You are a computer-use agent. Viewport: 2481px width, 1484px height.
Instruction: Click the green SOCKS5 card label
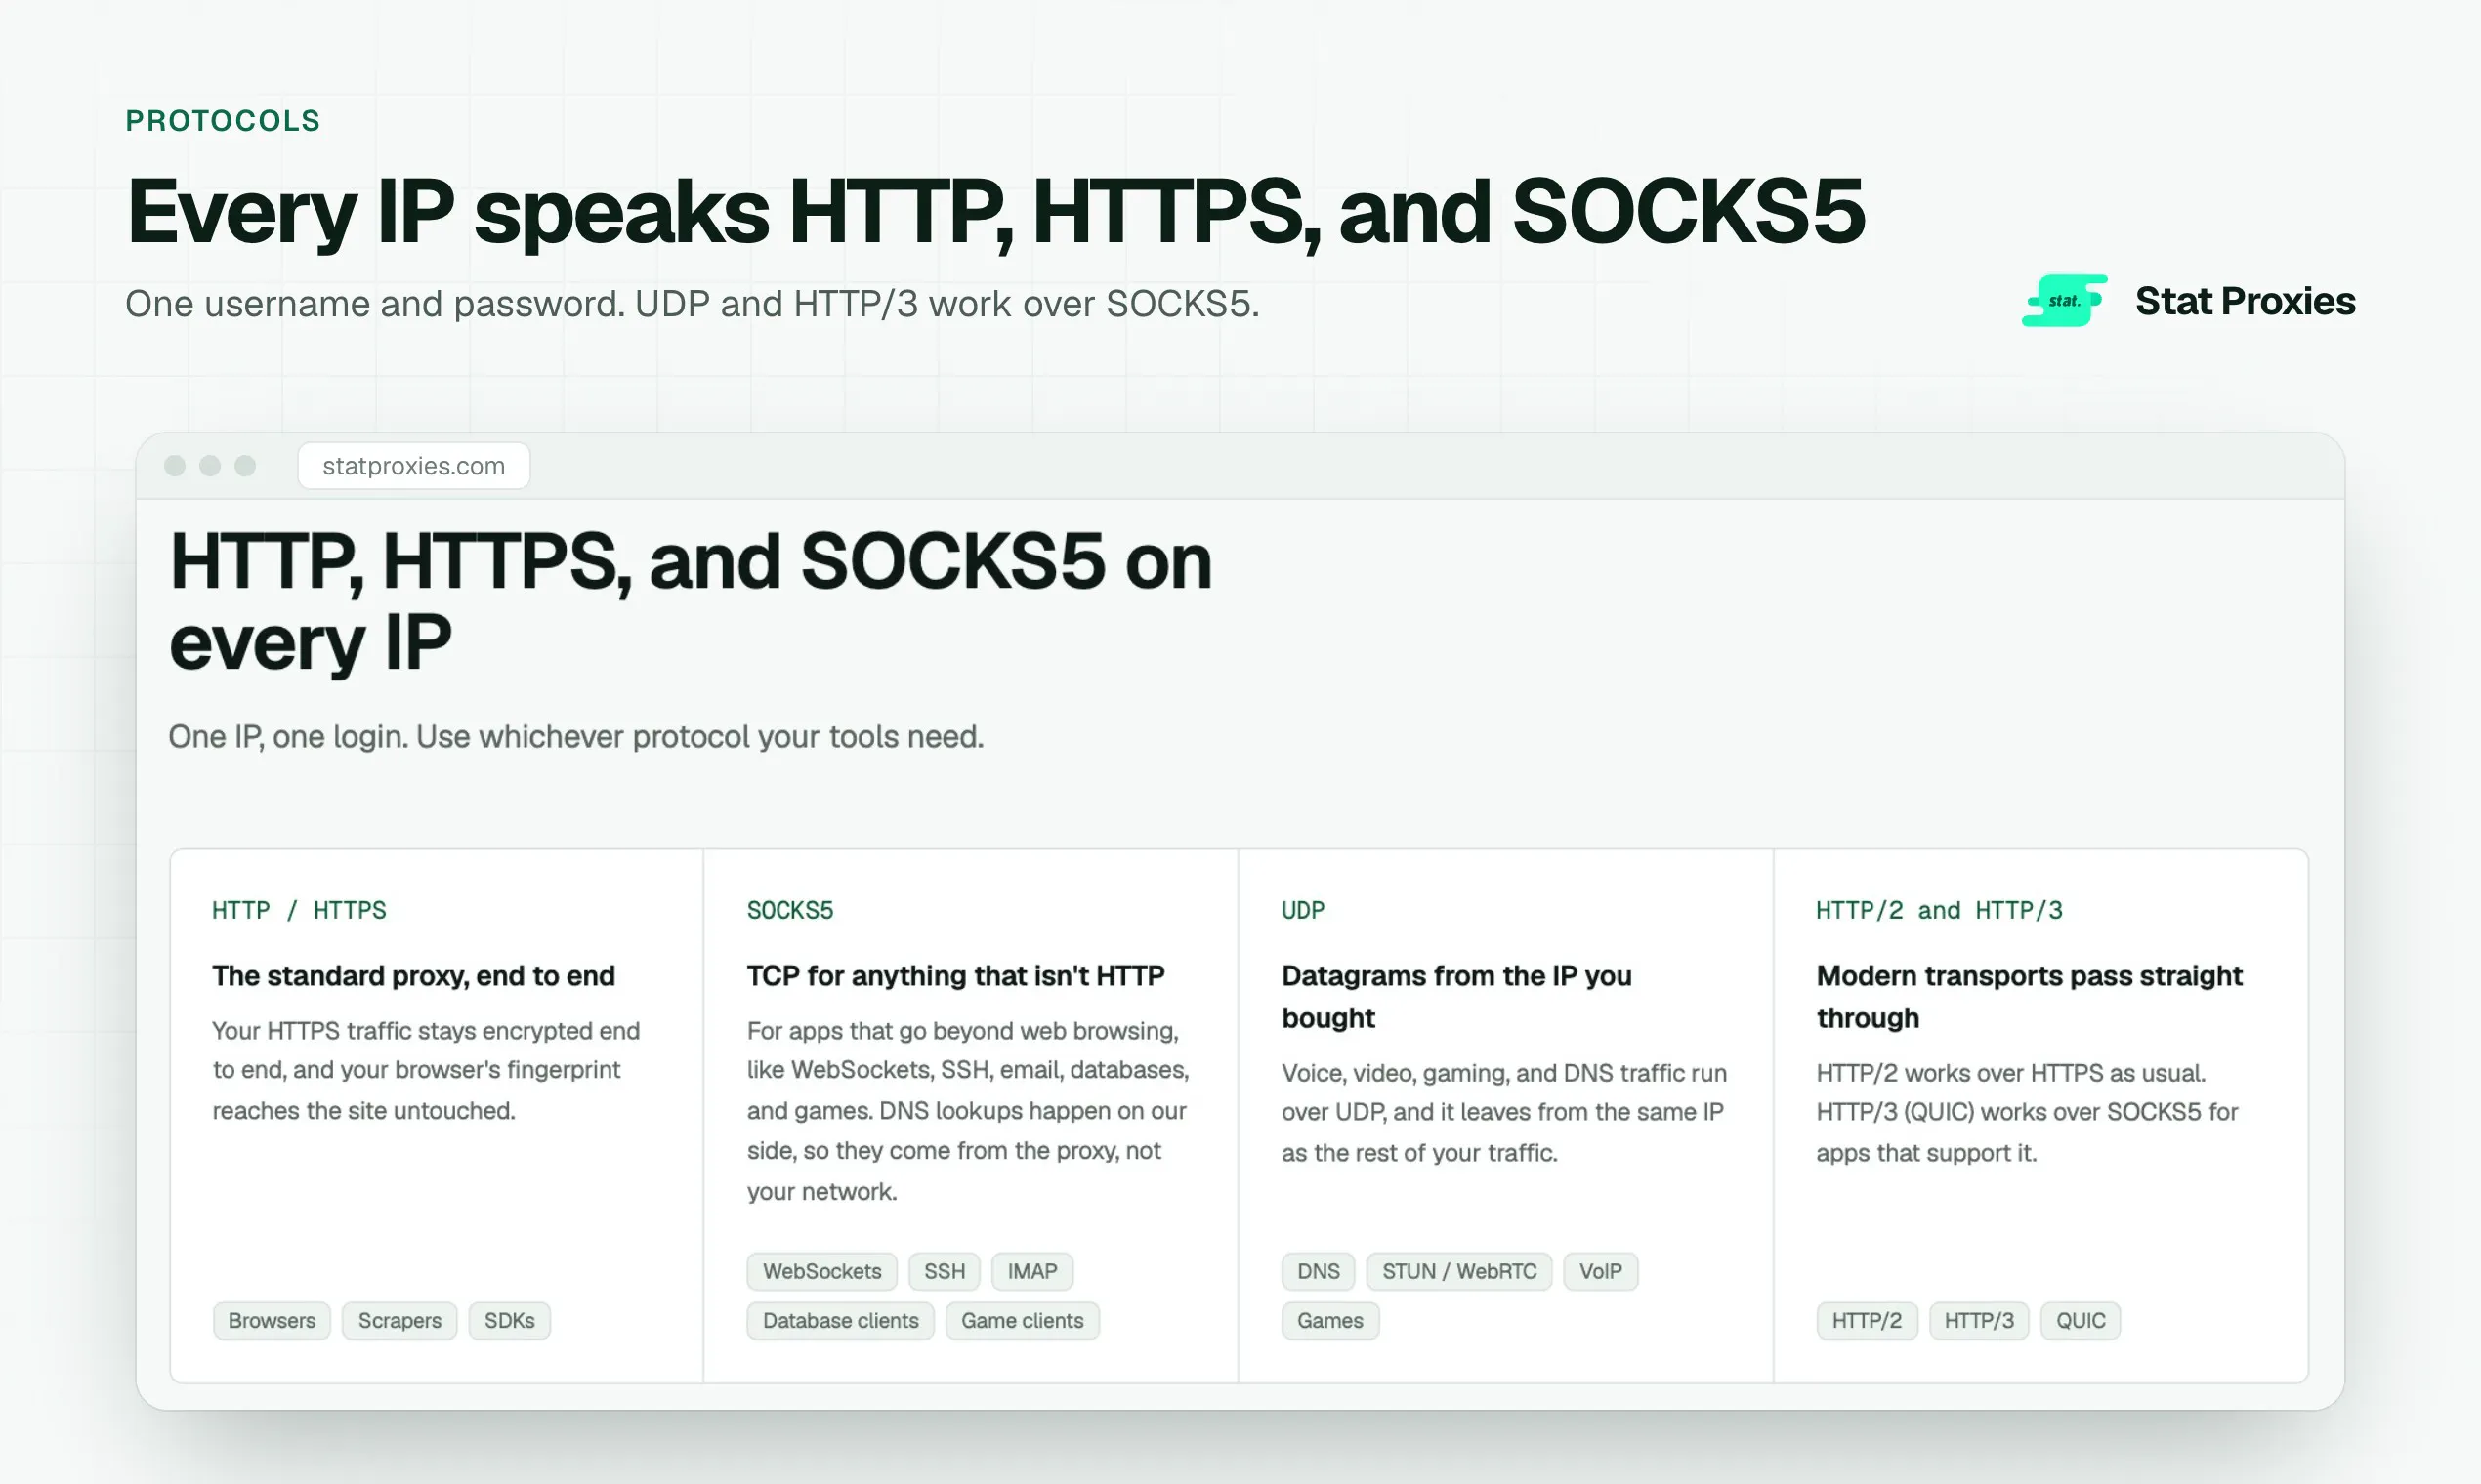click(x=789, y=910)
